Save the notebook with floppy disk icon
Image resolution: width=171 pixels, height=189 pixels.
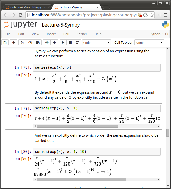pyautogui.click(x=5, y=42)
